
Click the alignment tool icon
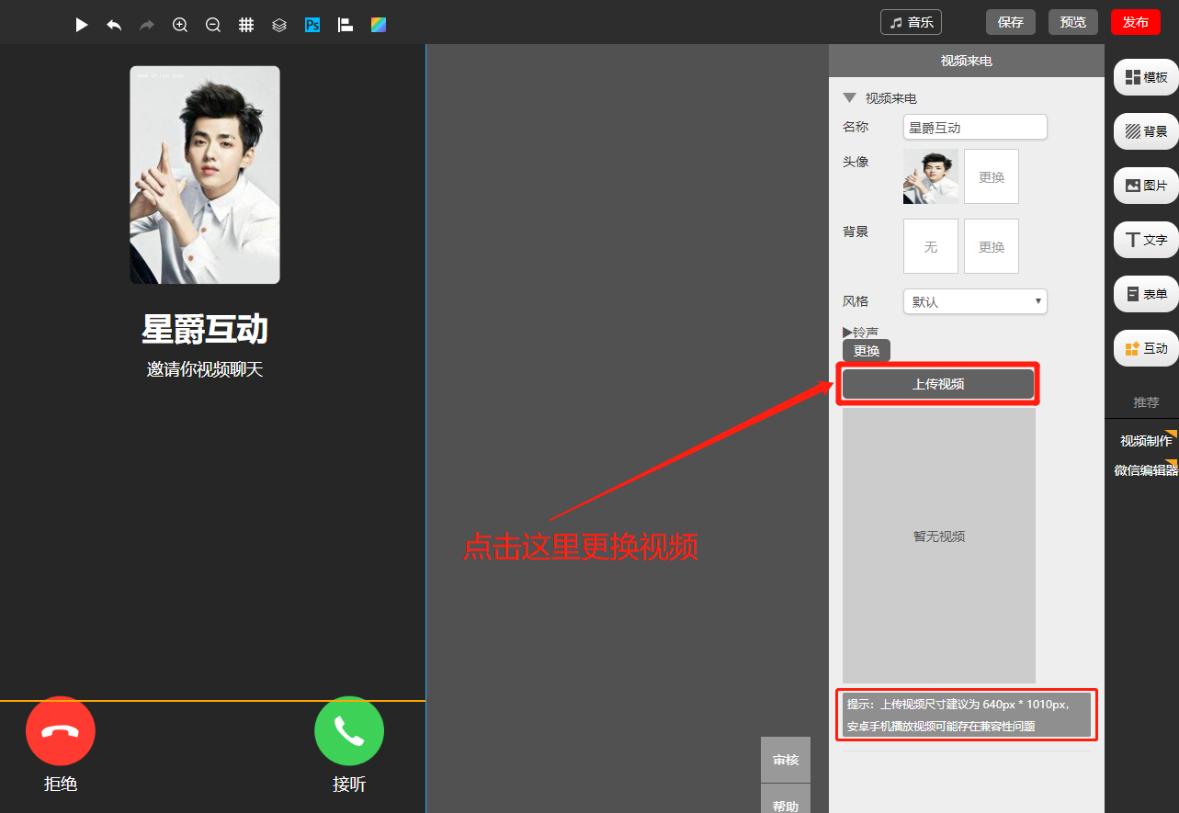click(346, 25)
